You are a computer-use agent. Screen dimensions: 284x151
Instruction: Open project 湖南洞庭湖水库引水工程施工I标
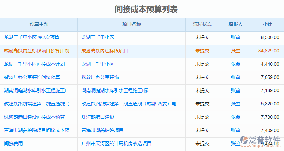(x=115, y=90)
